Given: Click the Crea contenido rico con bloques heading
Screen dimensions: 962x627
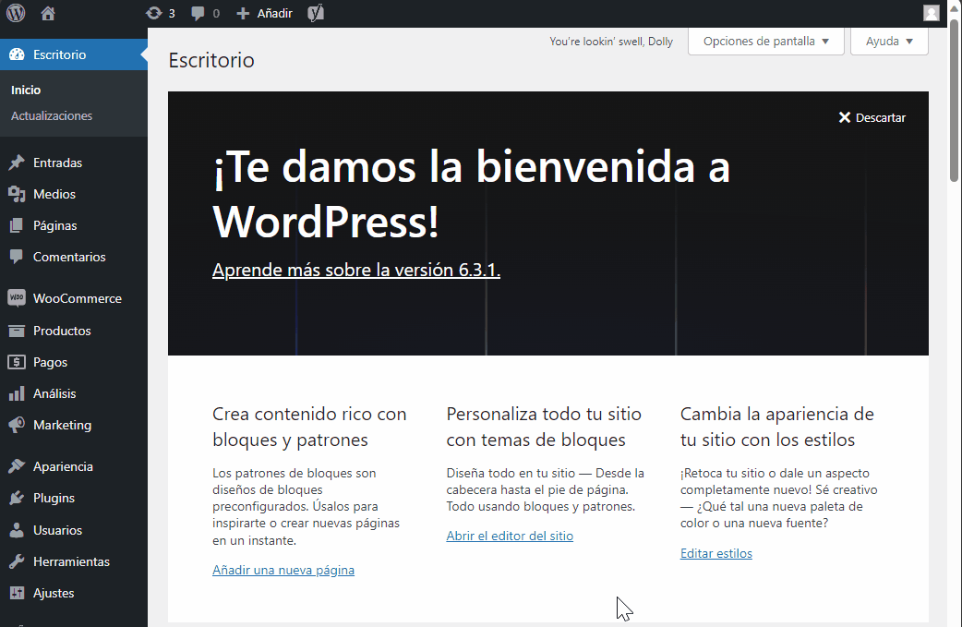Looking at the screenshot, I should pos(309,427).
